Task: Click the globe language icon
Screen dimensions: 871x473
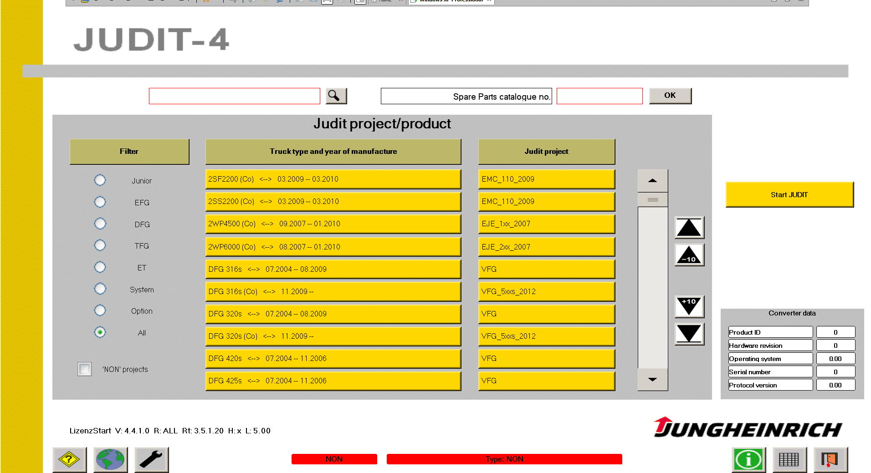Action: (x=110, y=460)
